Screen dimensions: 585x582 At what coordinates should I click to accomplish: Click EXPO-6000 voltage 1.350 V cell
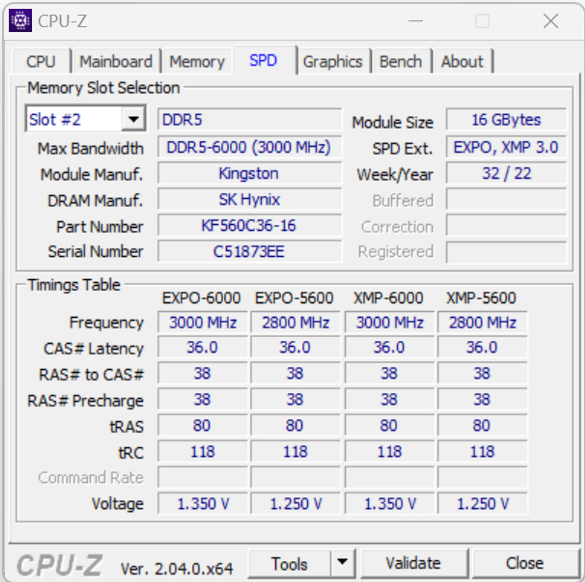203,503
